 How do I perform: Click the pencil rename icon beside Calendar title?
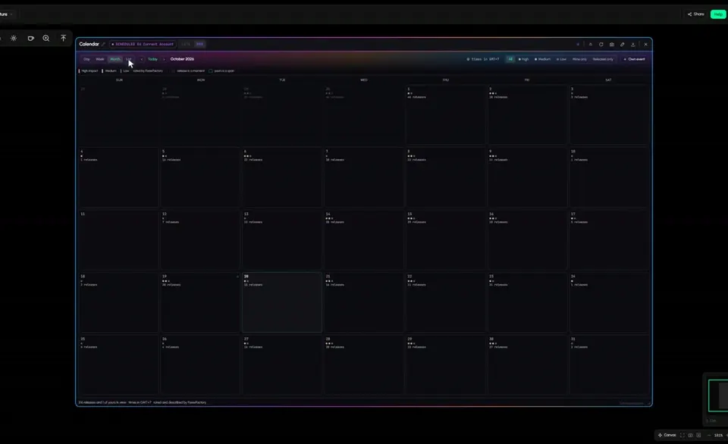click(x=103, y=44)
